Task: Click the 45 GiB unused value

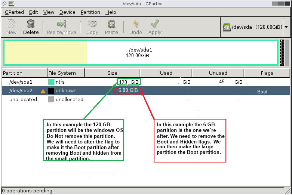Action: pyautogui.click(x=231, y=82)
